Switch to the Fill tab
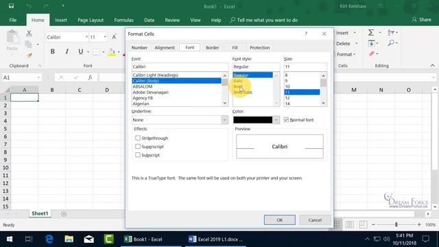 [x=235, y=47]
